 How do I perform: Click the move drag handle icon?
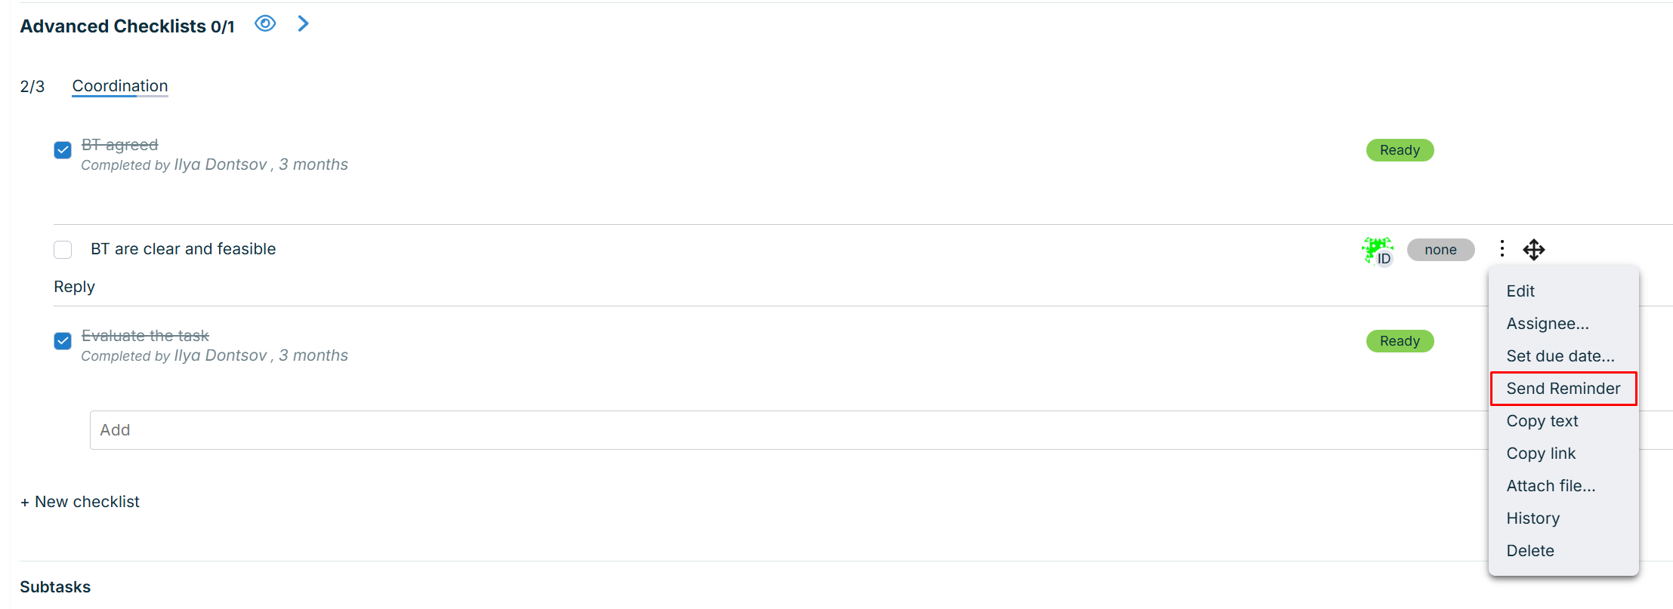[1533, 249]
